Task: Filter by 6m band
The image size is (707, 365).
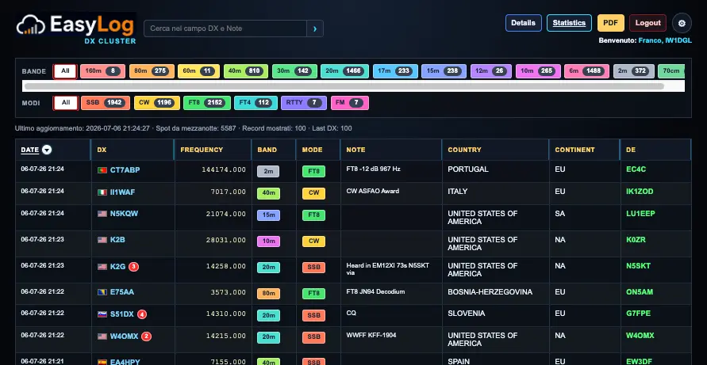Action: coord(587,71)
